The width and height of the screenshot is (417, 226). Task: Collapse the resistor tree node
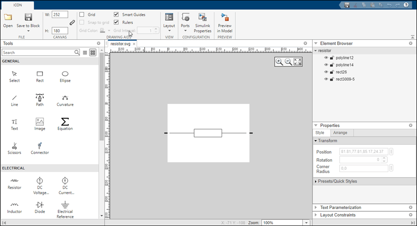click(316, 50)
